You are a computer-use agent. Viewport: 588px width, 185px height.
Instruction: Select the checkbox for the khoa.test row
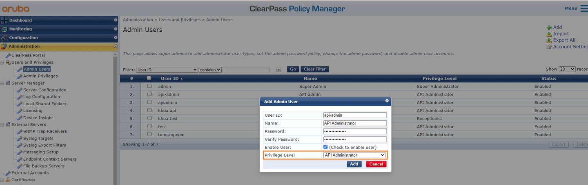coord(149,118)
